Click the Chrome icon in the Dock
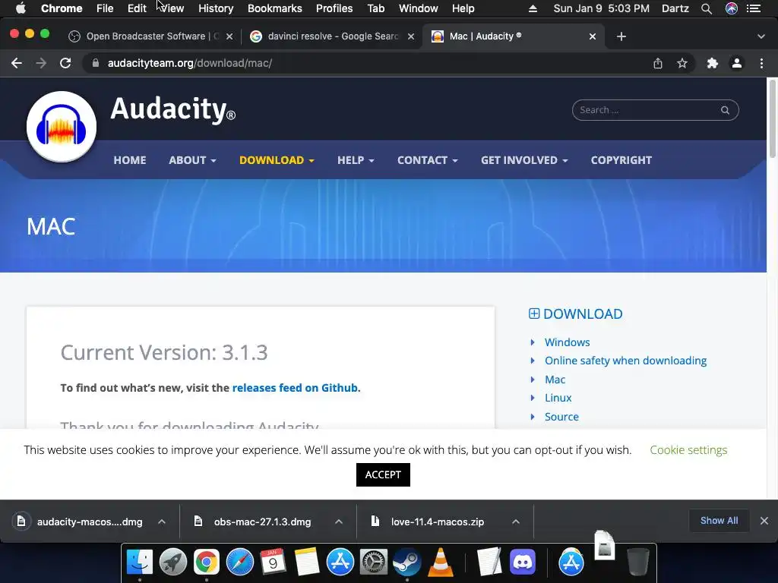 click(207, 563)
